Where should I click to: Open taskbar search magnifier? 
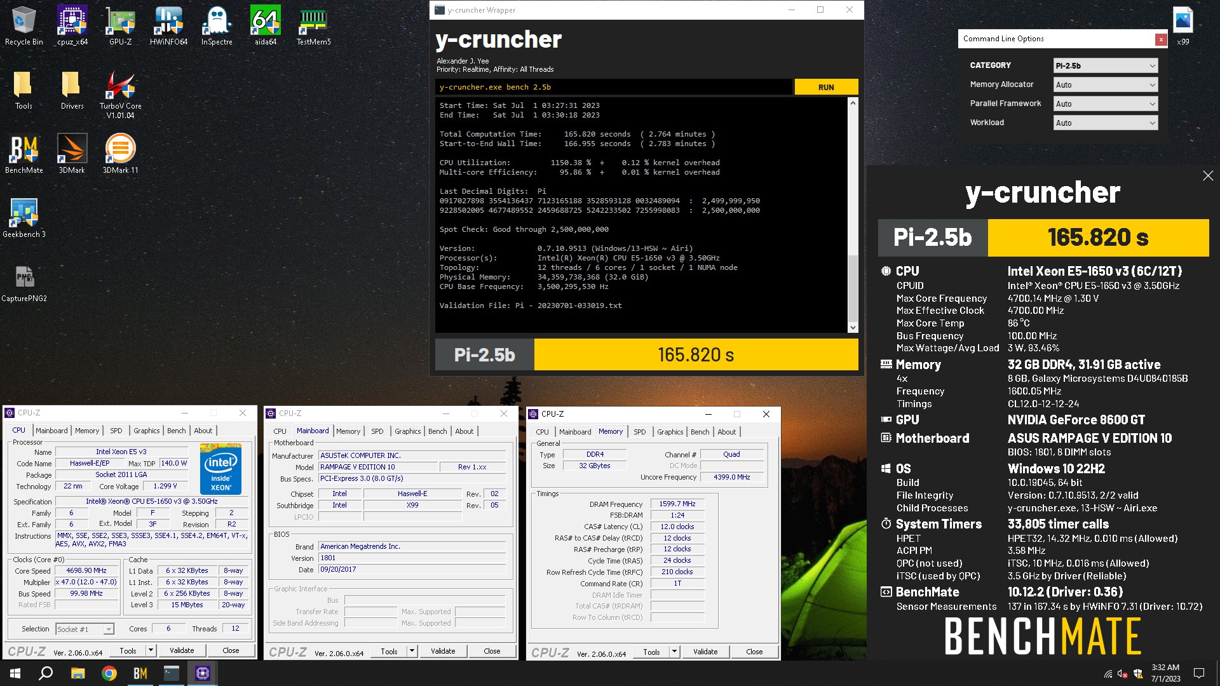coord(46,673)
